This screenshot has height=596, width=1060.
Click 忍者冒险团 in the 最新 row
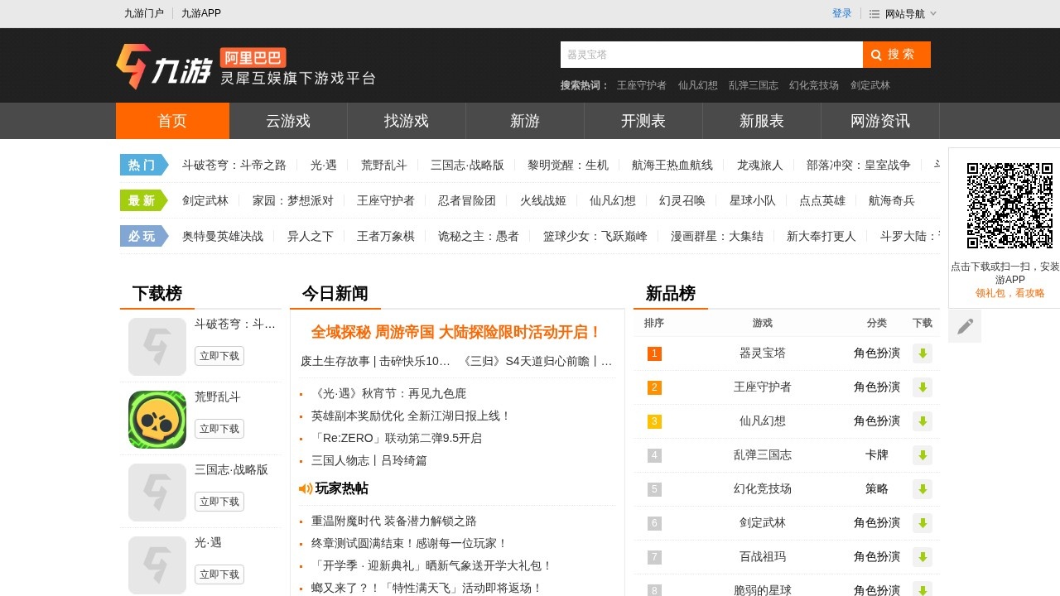click(467, 200)
